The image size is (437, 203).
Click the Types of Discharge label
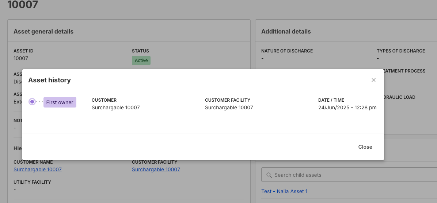401,51
